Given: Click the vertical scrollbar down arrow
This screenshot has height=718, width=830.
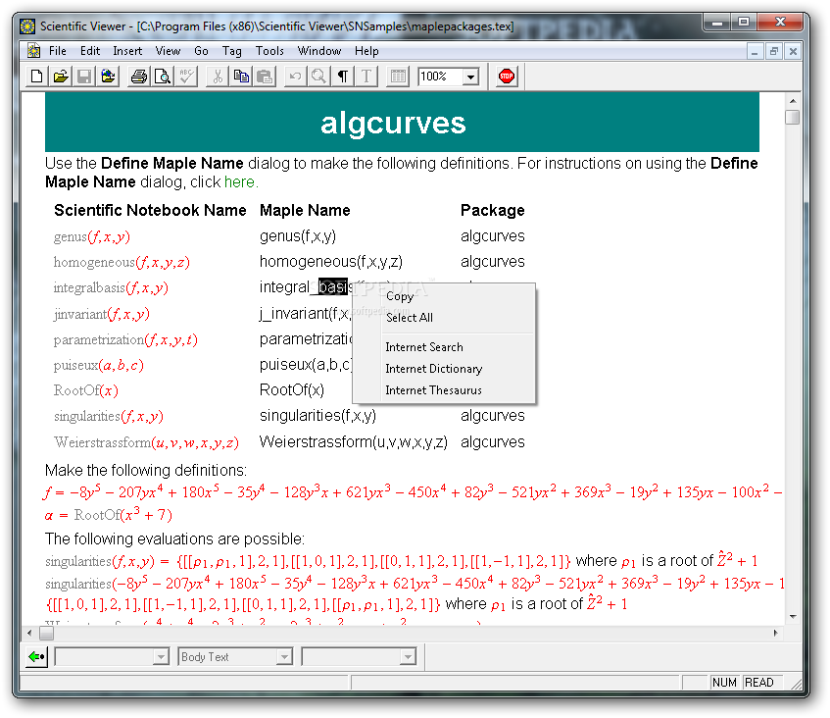Looking at the screenshot, I should tap(793, 617).
